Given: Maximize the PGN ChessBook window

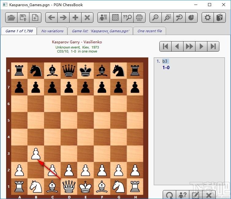Looking at the screenshot, I should (x=210, y=5).
